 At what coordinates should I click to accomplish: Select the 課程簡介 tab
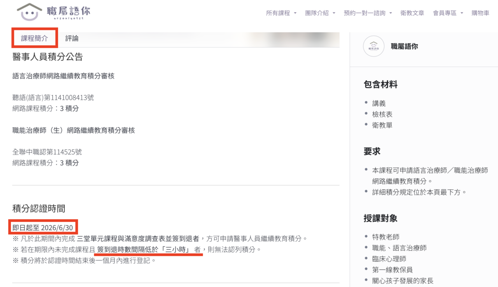pos(35,38)
